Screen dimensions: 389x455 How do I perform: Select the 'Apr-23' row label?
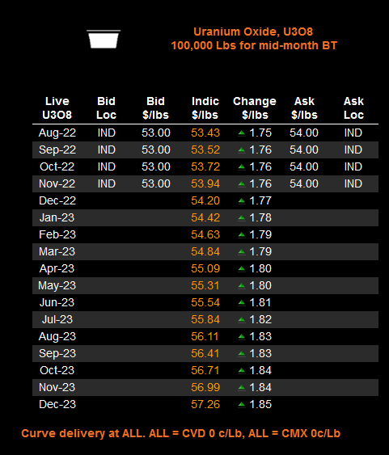coord(57,268)
